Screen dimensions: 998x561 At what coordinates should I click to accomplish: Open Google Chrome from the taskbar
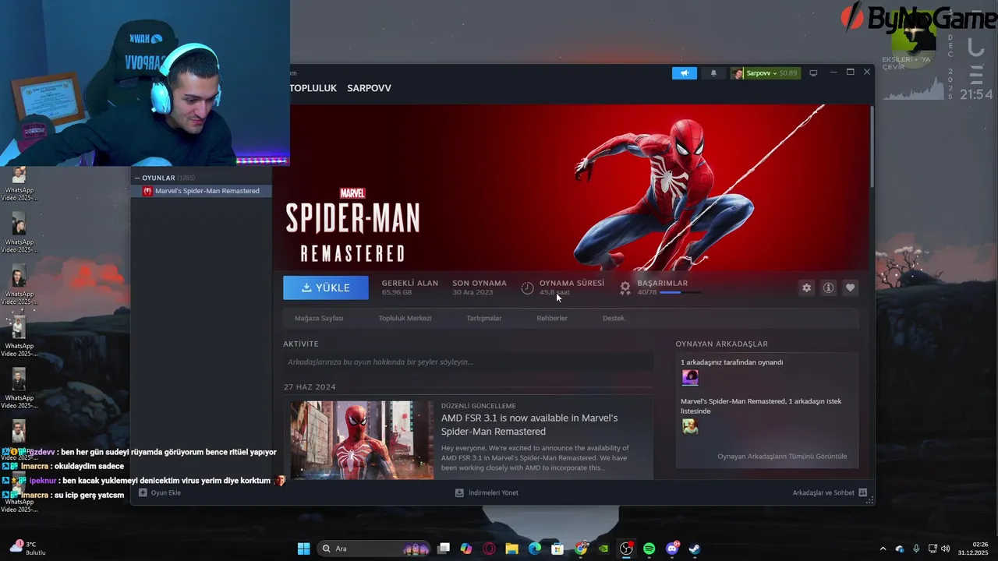coord(581,549)
